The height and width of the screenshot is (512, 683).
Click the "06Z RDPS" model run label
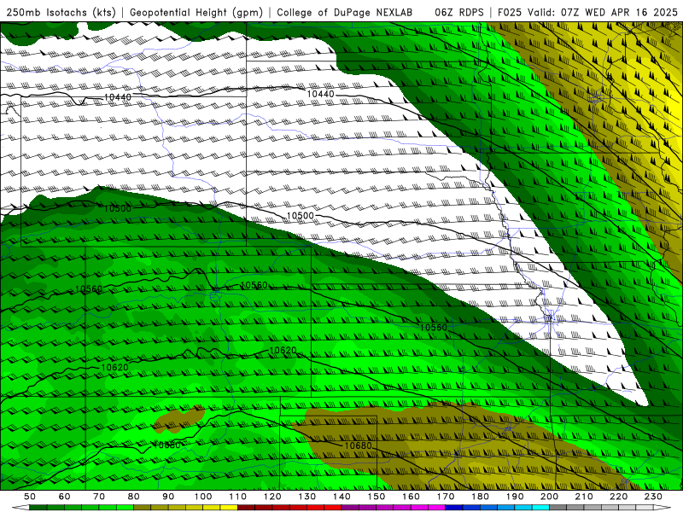(459, 12)
